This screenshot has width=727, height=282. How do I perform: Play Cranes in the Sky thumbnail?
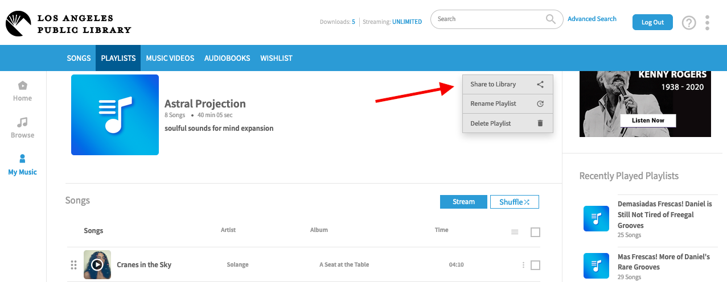97,264
